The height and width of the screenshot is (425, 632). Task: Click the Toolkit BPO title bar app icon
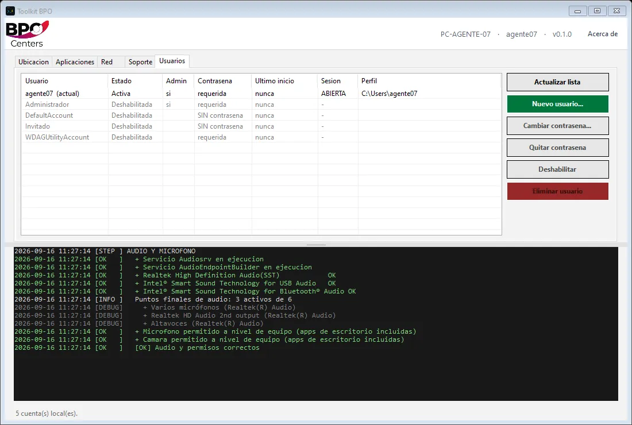click(10, 11)
